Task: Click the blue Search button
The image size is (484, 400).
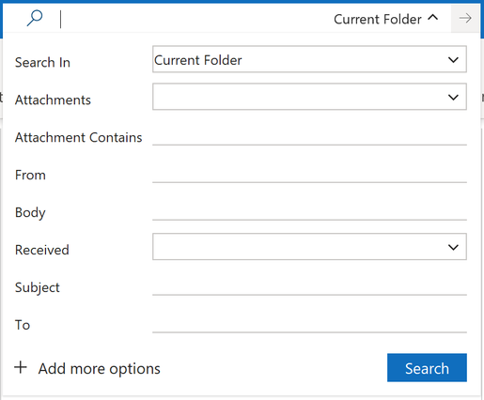Action: [427, 368]
